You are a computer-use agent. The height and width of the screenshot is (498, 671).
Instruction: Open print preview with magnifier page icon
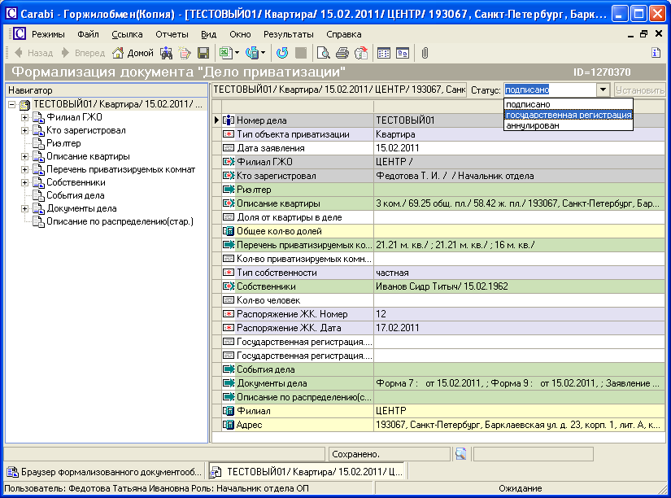(324, 53)
